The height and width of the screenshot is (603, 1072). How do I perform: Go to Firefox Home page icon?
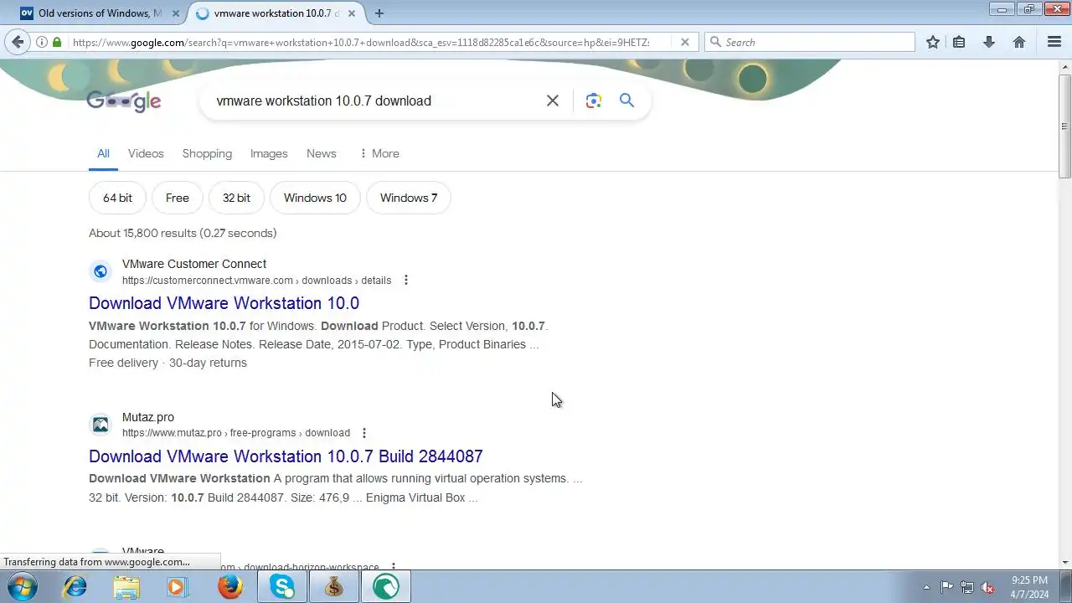point(1019,42)
